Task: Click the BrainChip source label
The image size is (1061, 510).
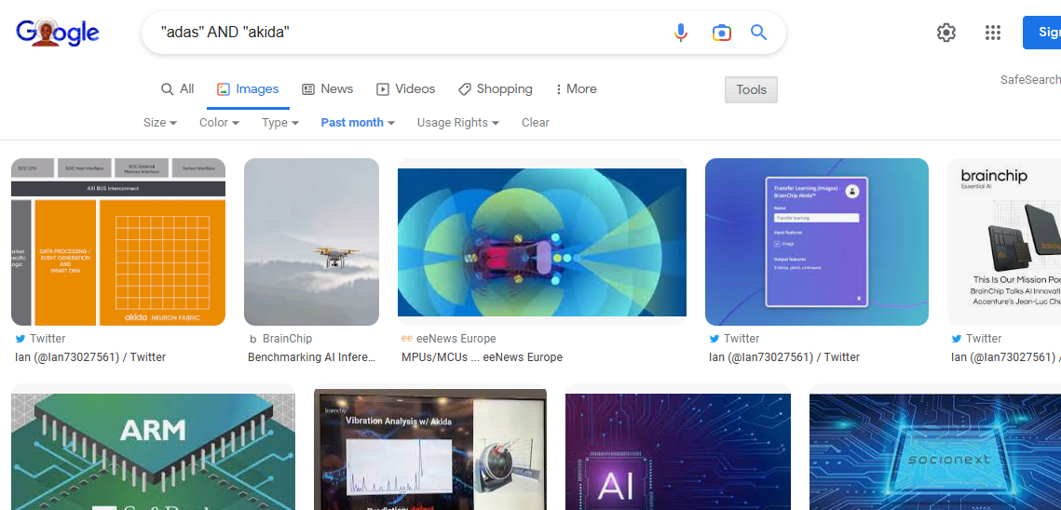Action: pos(287,338)
